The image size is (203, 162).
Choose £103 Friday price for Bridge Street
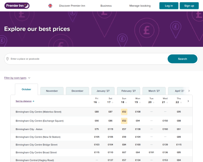click(x=97, y=145)
